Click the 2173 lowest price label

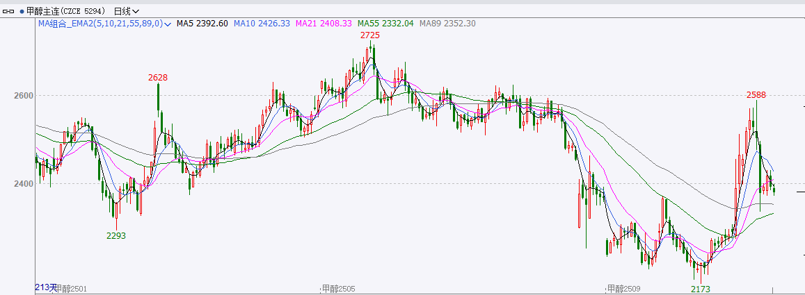point(700,289)
